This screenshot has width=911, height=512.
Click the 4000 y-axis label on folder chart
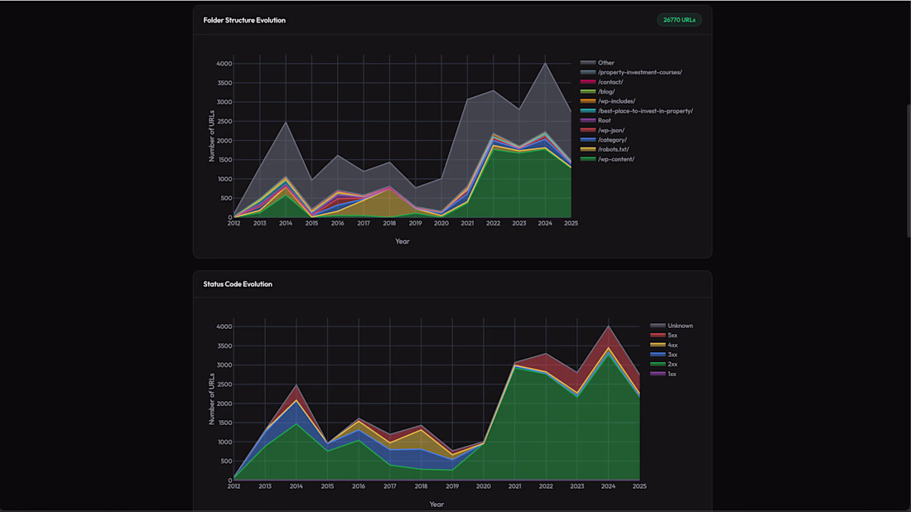pos(224,64)
